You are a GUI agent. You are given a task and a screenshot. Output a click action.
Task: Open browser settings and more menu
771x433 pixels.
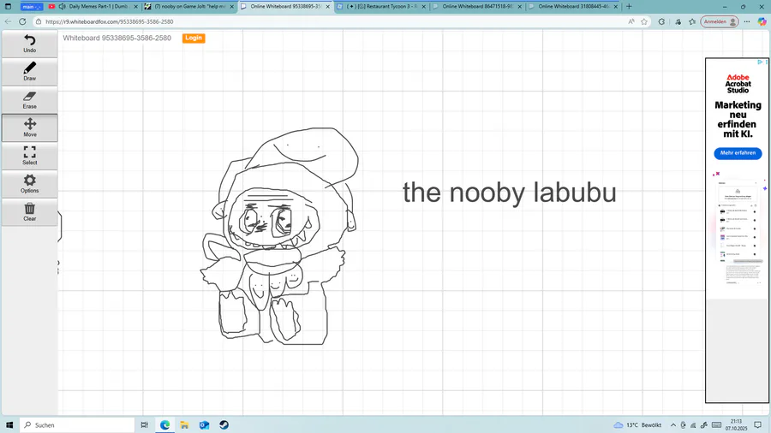(x=747, y=21)
